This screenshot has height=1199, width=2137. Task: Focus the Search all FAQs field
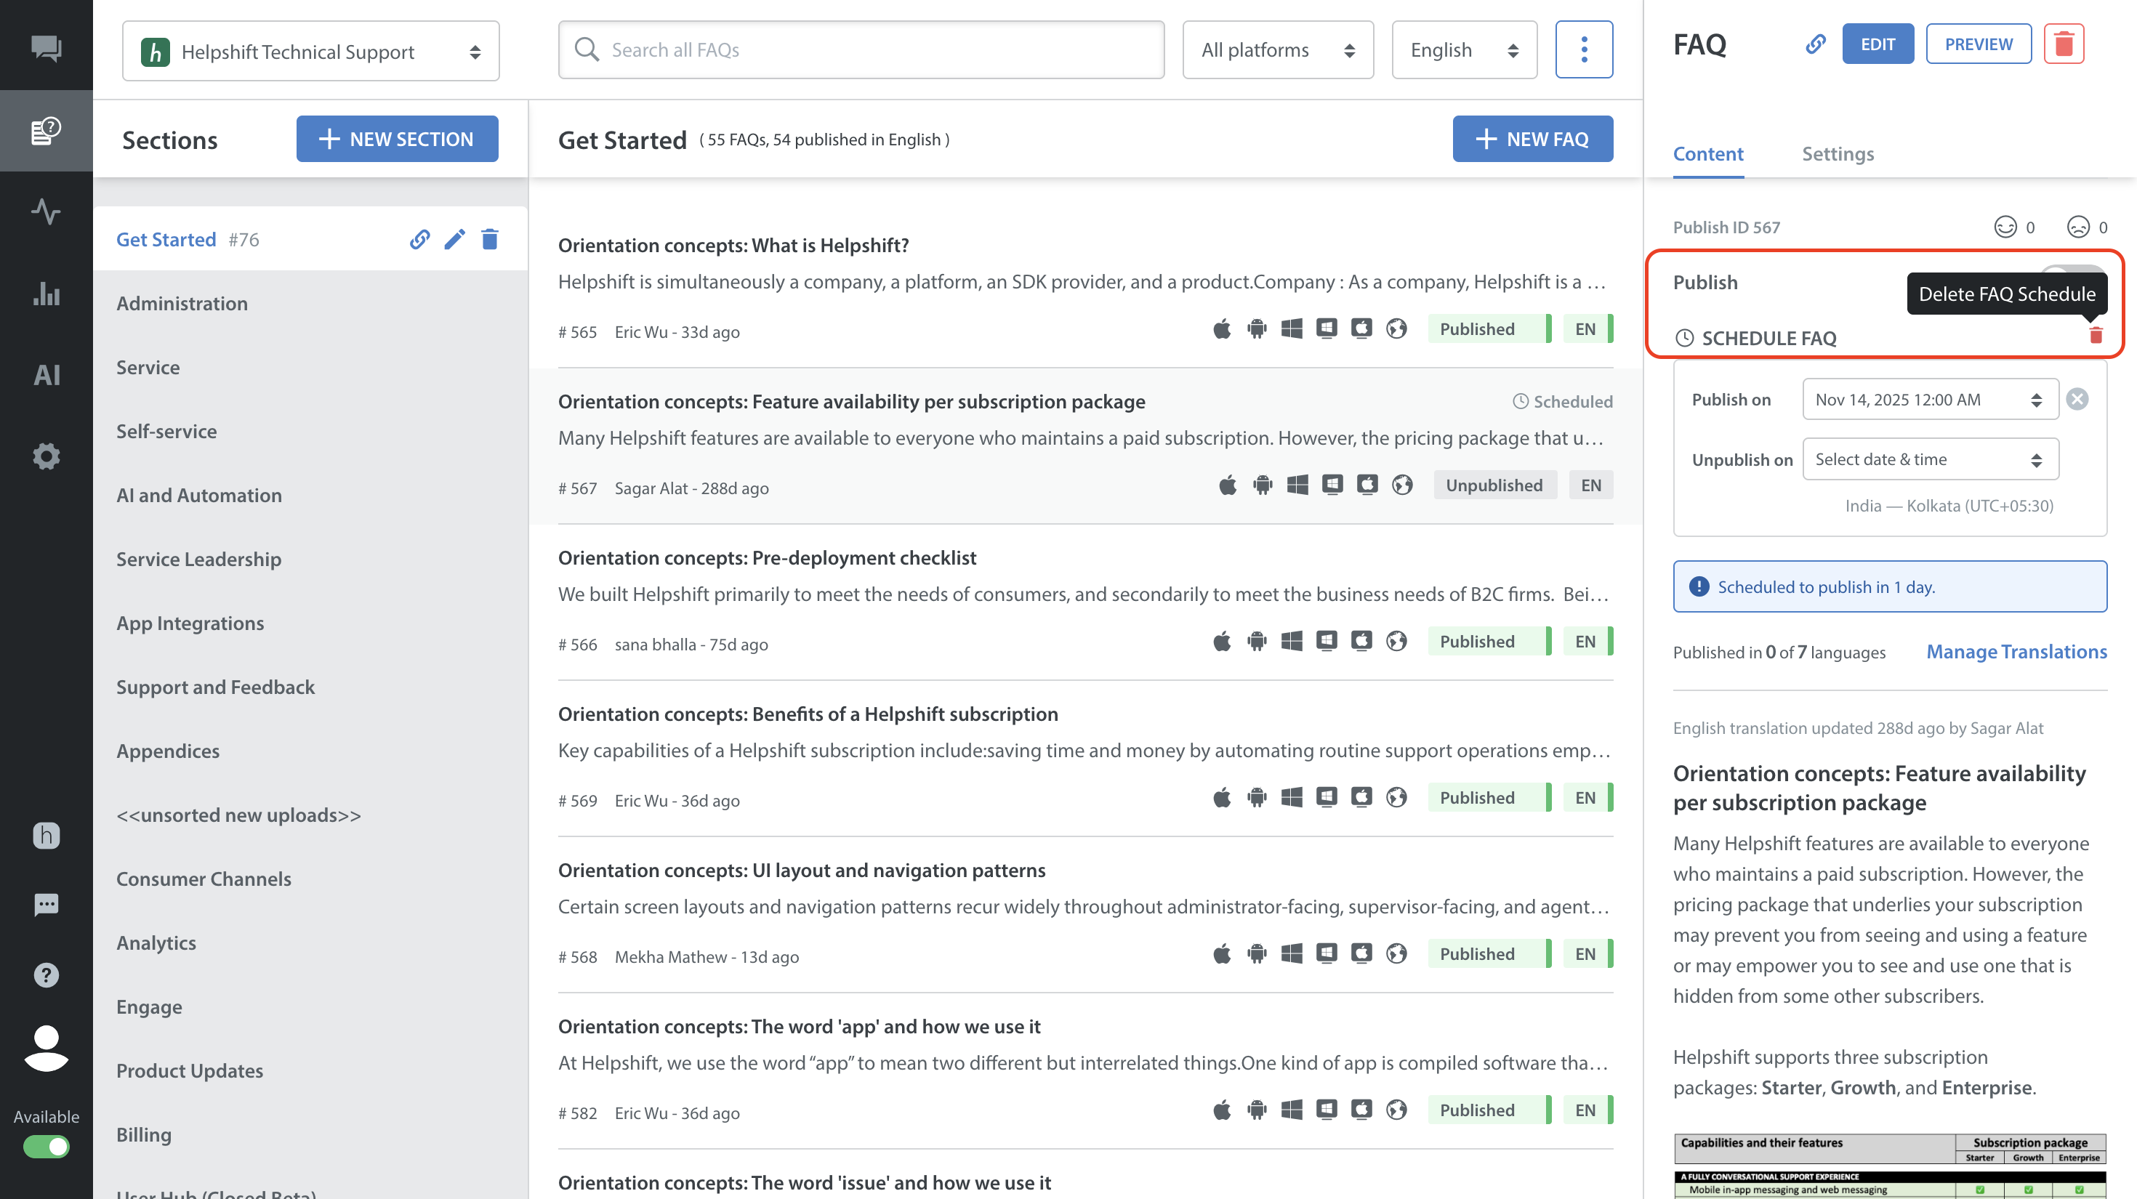861,51
